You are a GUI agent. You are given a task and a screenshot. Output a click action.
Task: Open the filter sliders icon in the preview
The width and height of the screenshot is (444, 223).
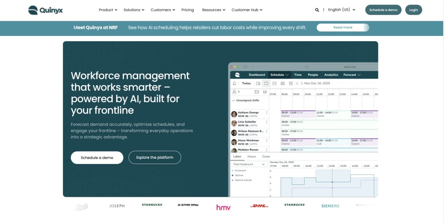pos(265,92)
